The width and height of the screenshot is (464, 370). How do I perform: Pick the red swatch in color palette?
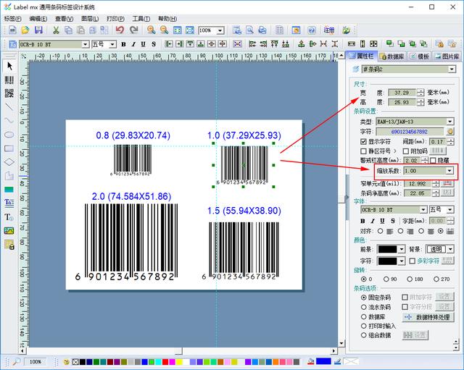click(165, 362)
